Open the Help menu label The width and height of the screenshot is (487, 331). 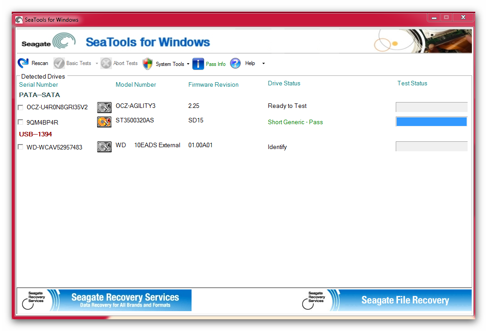(250, 63)
